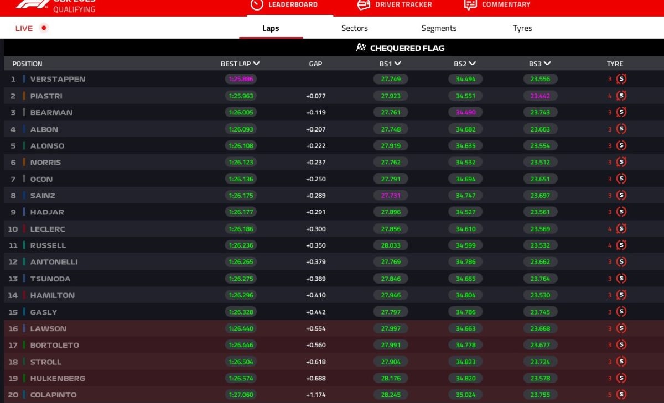664x403 pixels.
Task: Expand the BS2 column dropdown
Action: (x=472, y=64)
